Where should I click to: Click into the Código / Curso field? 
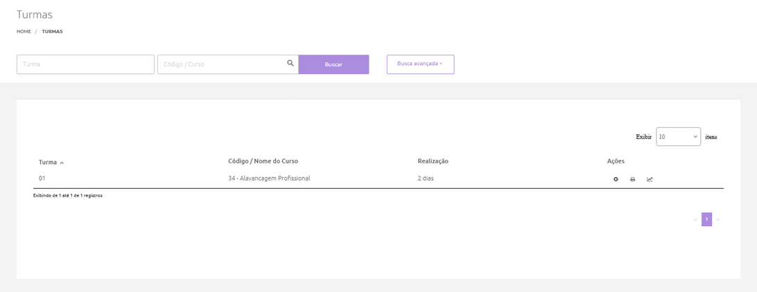pos(222,64)
